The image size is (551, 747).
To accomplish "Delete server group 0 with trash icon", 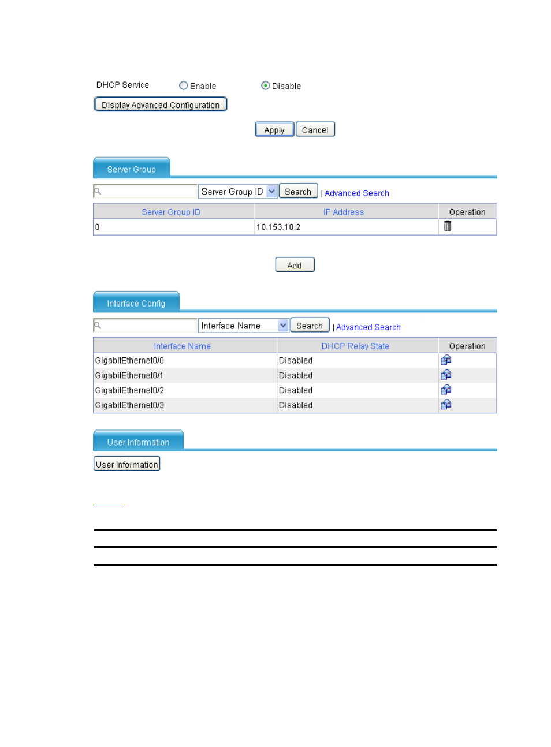I will pyautogui.click(x=447, y=227).
